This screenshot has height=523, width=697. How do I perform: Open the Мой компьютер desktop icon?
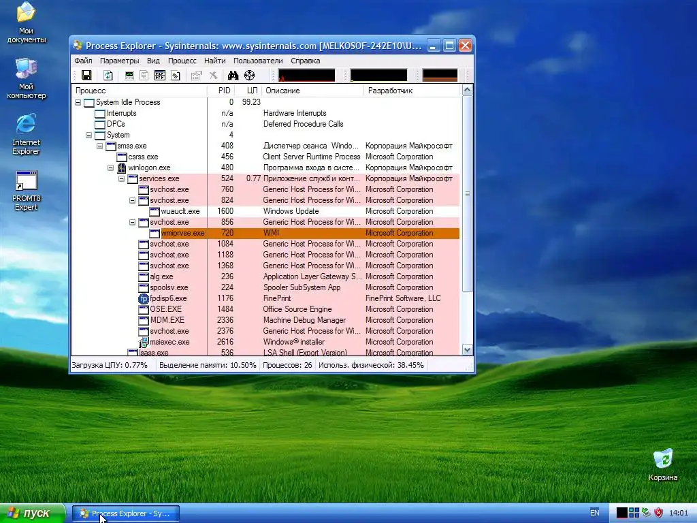click(x=27, y=78)
